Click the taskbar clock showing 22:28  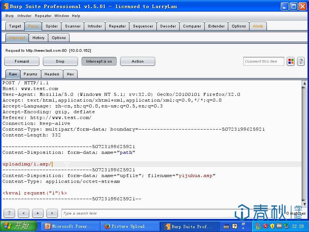coord(298,226)
